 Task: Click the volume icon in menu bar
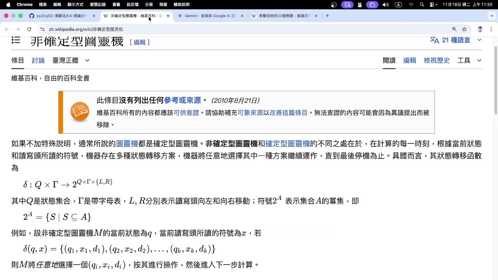click(386, 5)
